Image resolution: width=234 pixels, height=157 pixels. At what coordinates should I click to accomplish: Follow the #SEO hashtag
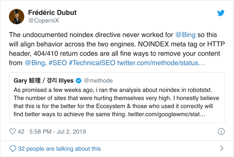(x=58, y=63)
